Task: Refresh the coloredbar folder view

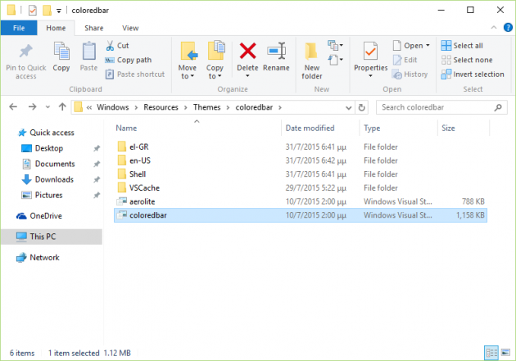Action: [361, 107]
